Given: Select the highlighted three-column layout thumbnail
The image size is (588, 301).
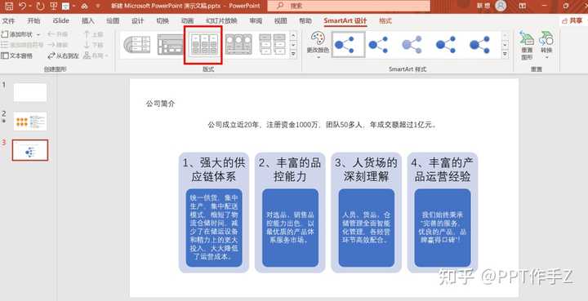Looking at the screenshot, I should 203,45.
